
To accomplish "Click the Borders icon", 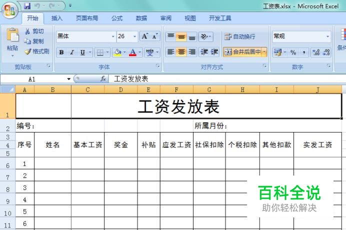I will coord(100,52).
